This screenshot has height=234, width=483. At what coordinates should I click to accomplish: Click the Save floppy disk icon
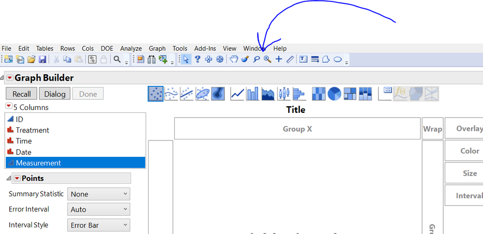42,59
